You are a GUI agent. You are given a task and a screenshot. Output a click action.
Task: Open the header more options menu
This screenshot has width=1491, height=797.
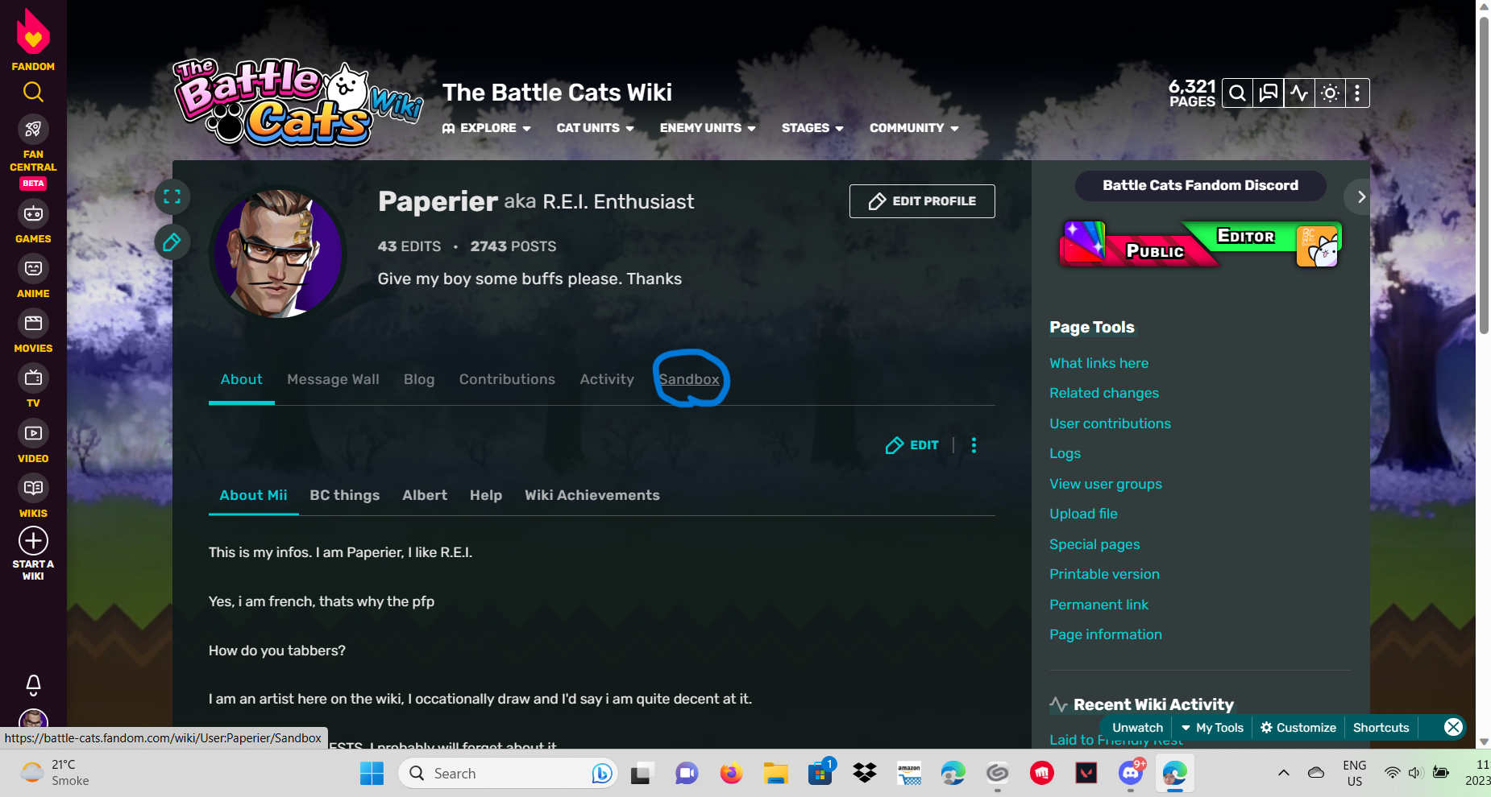click(1357, 93)
